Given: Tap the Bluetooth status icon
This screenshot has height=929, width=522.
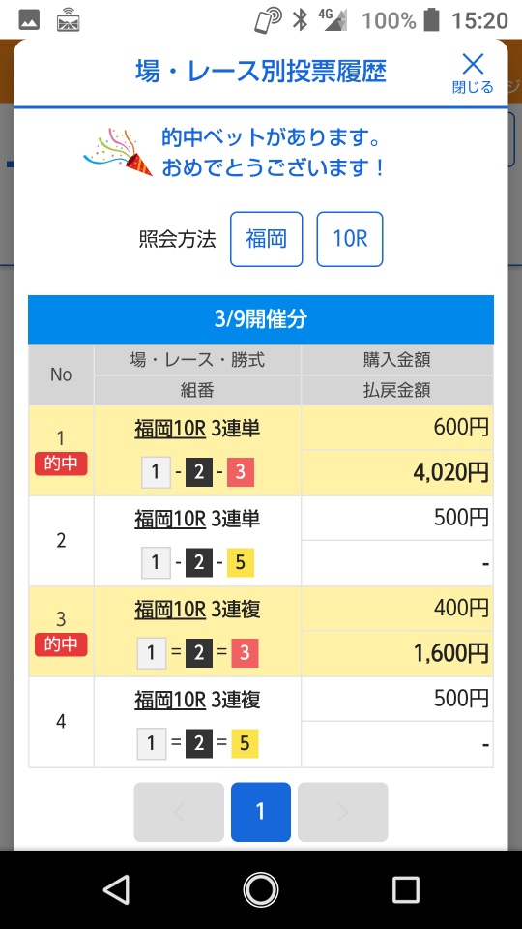Looking at the screenshot, I should tap(301, 20).
